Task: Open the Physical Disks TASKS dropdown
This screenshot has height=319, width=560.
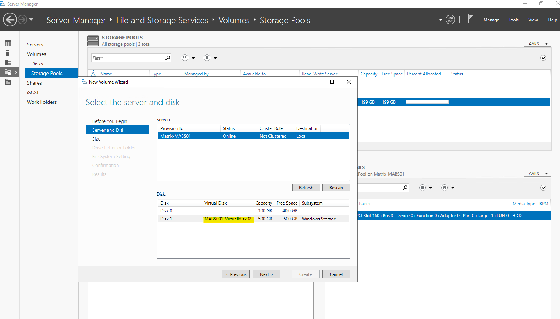Action: click(x=537, y=173)
